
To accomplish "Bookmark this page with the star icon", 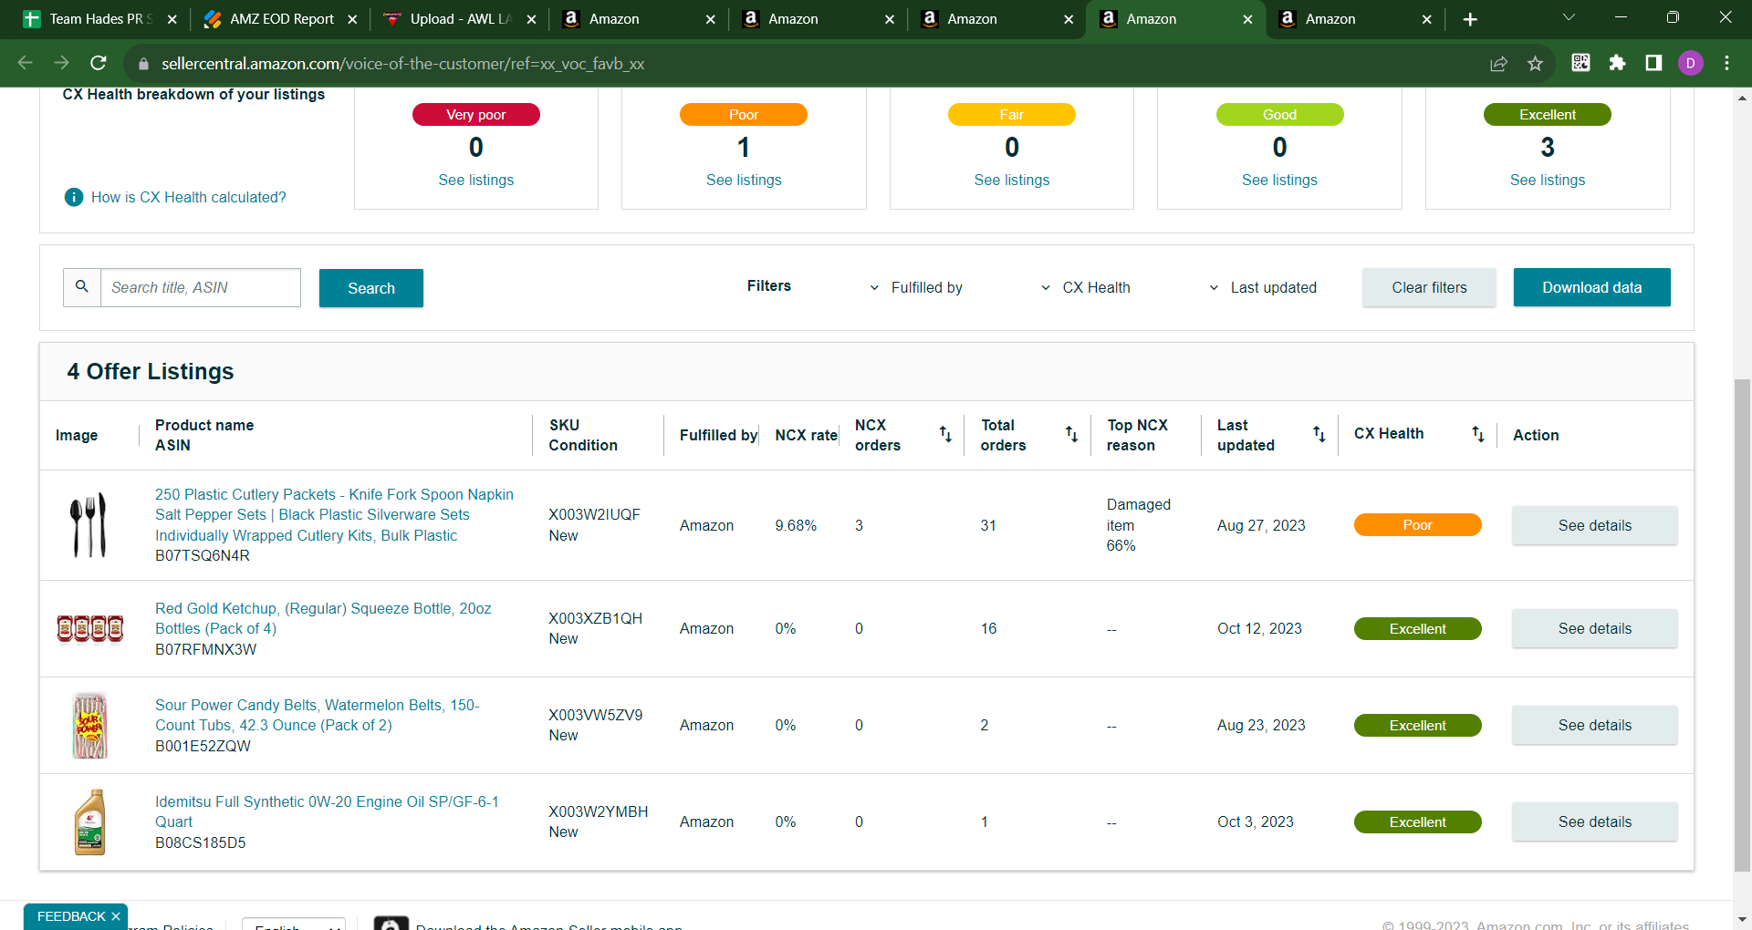I will [x=1535, y=63].
